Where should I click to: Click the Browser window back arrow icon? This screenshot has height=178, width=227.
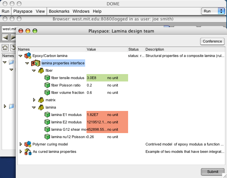5,38
